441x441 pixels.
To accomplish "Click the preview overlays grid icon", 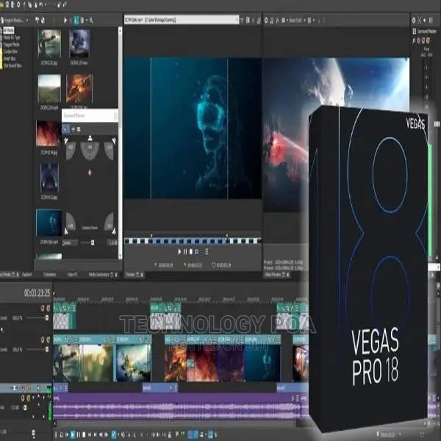I will point(309,21).
